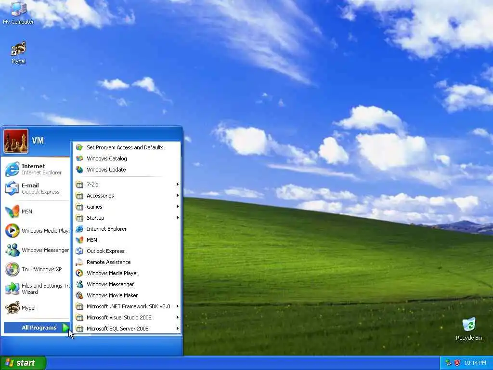Click Windows Media Player icon in All Programs list
The height and width of the screenshot is (370, 493).
pyautogui.click(x=79, y=273)
